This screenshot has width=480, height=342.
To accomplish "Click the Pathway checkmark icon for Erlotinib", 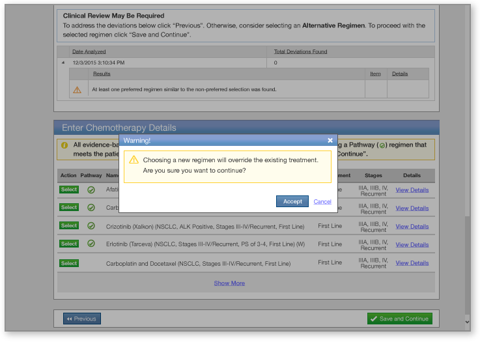I will click(x=91, y=244).
